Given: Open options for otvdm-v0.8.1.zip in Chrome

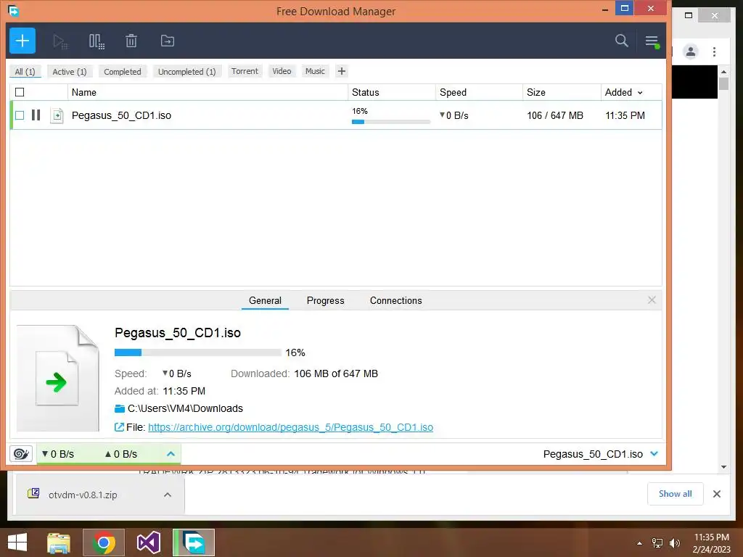Looking at the screenshot, I should click(x=168, y=495).
